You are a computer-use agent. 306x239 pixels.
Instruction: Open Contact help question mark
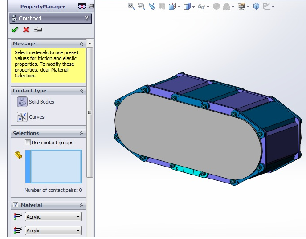click(x=87, y=18)
